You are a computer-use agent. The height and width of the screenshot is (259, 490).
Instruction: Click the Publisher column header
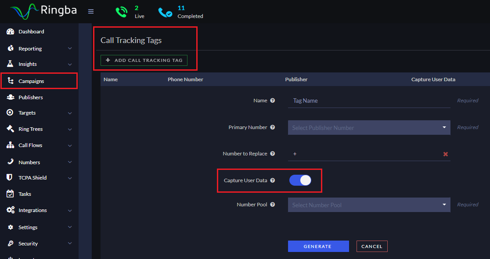point(296,79)
